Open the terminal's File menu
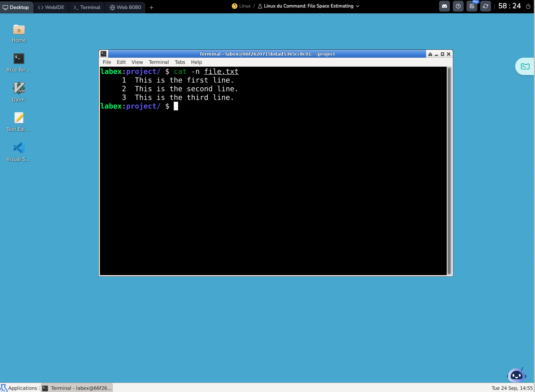 pos(107,62)
